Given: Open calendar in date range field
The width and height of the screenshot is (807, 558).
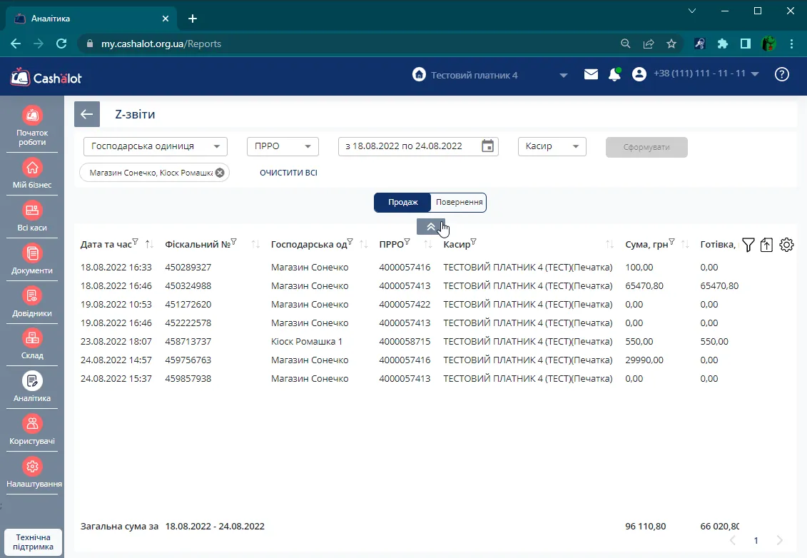Looking at the screenshot, I should click(487, 146).
